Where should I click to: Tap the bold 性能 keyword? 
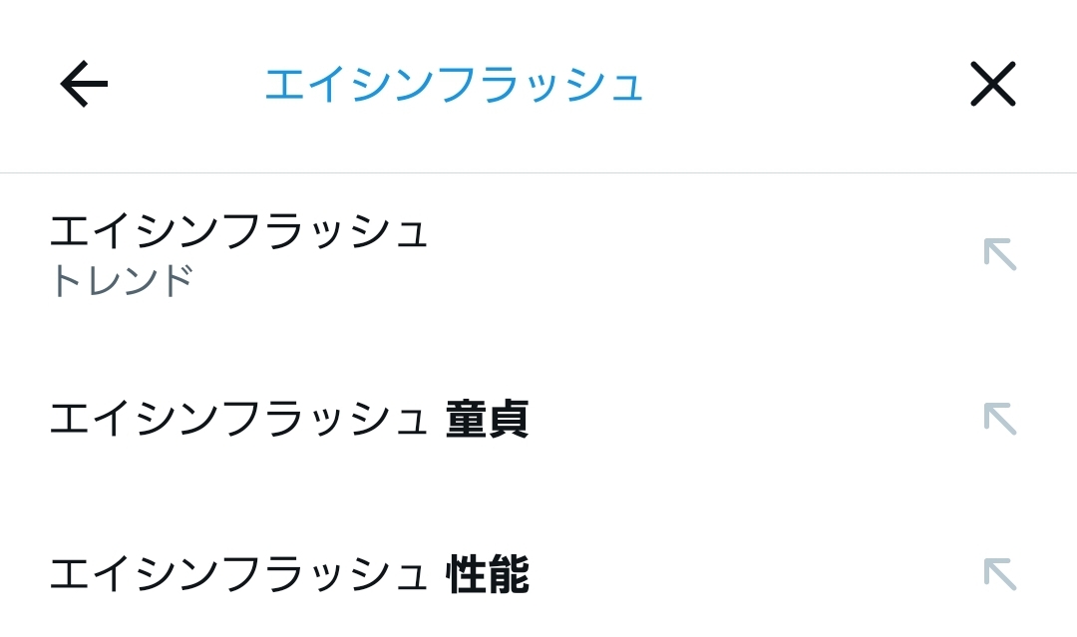(488, 575)
